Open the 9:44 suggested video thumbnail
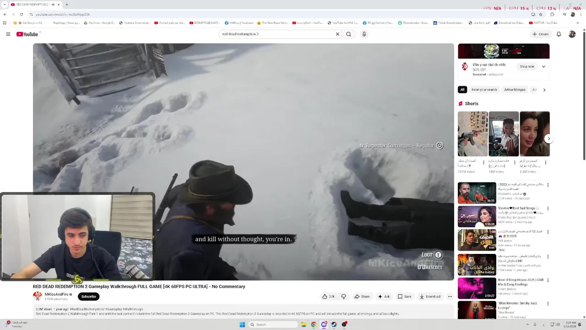This screenshot has width=586, height=330. click(x=477, y=240)
